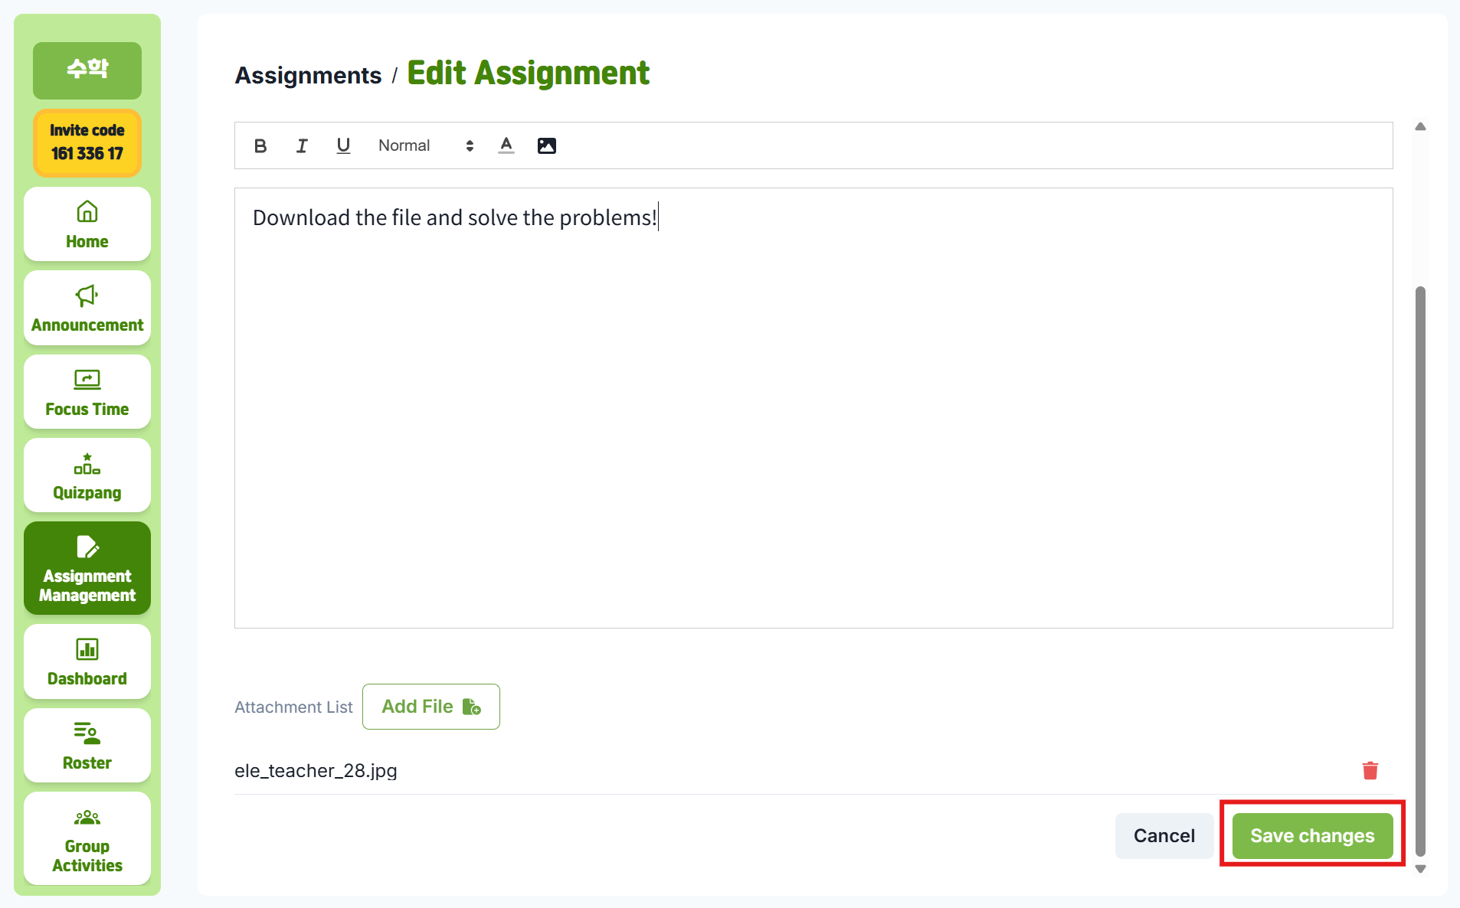Navigate to Group Activities
Screen dimensions: 1460x908
tap(87, 839)
